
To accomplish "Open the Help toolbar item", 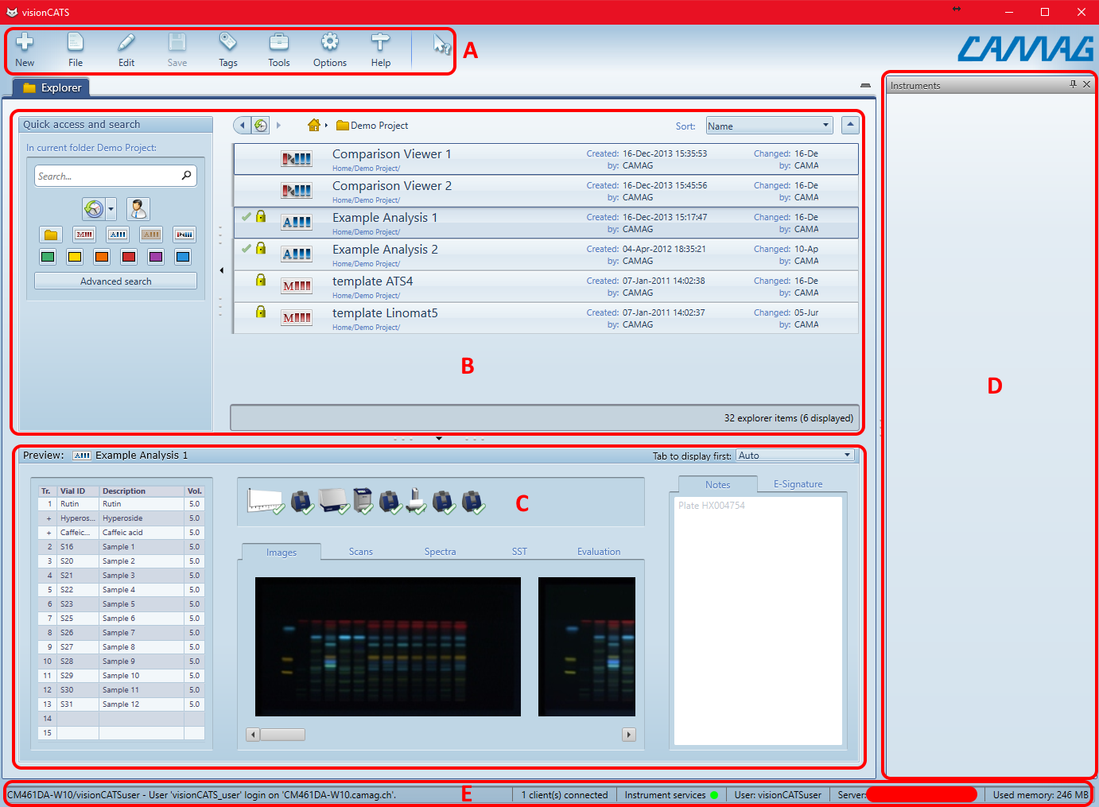I will click(381, 50).
